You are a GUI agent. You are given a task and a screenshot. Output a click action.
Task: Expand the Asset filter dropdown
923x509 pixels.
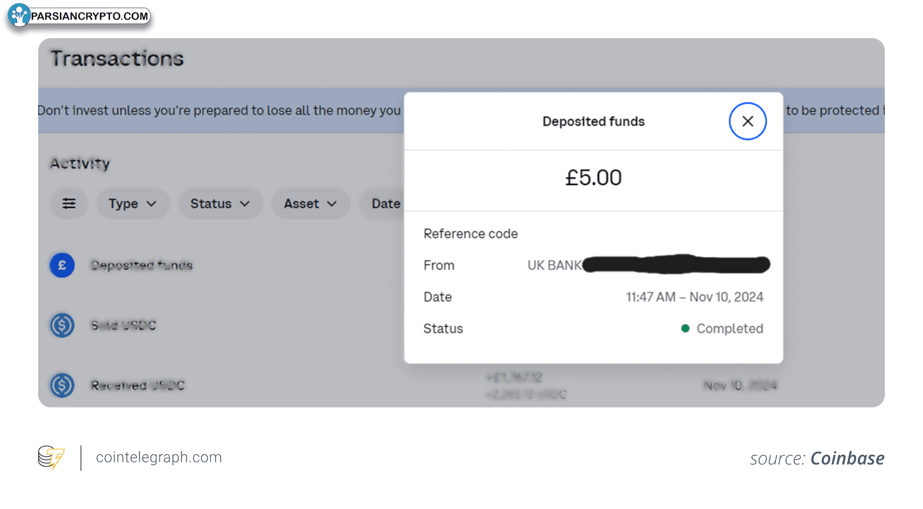click(311, 204)
